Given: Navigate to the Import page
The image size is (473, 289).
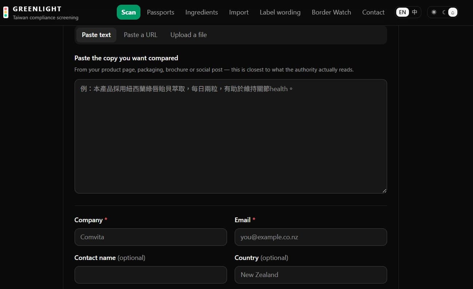Looking at the screenshot, I should (x=239, y=12).
